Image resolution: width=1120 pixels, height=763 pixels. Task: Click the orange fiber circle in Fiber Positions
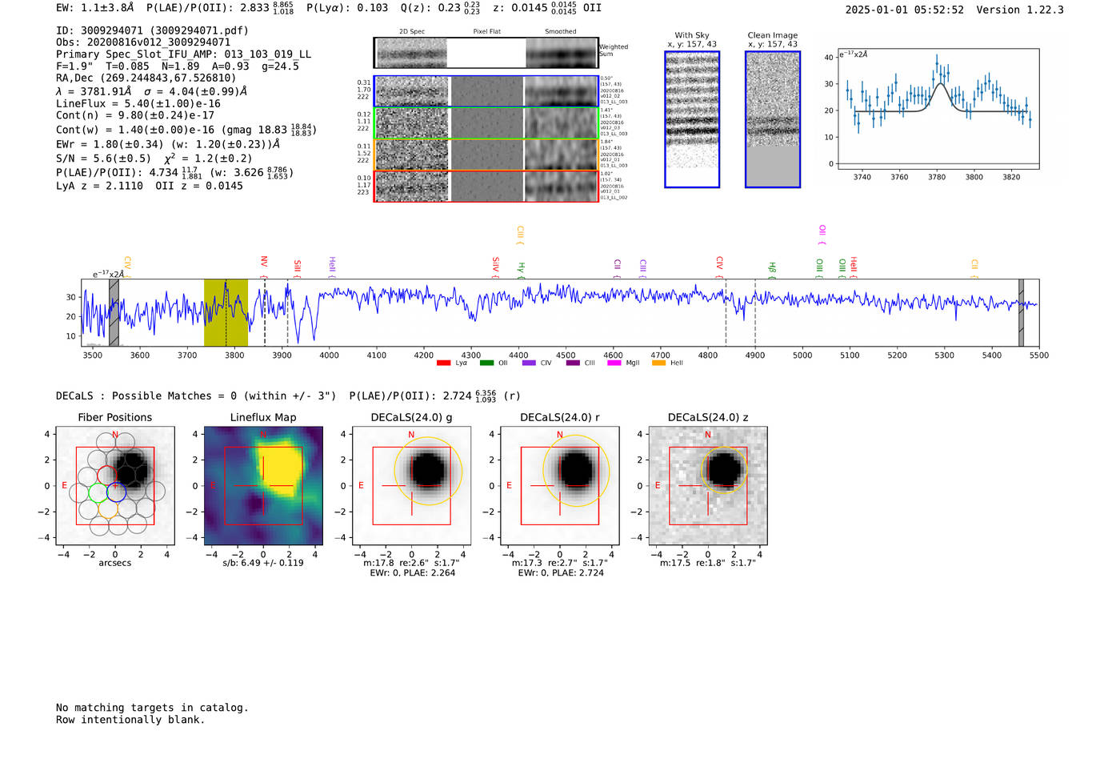(107, 508)
